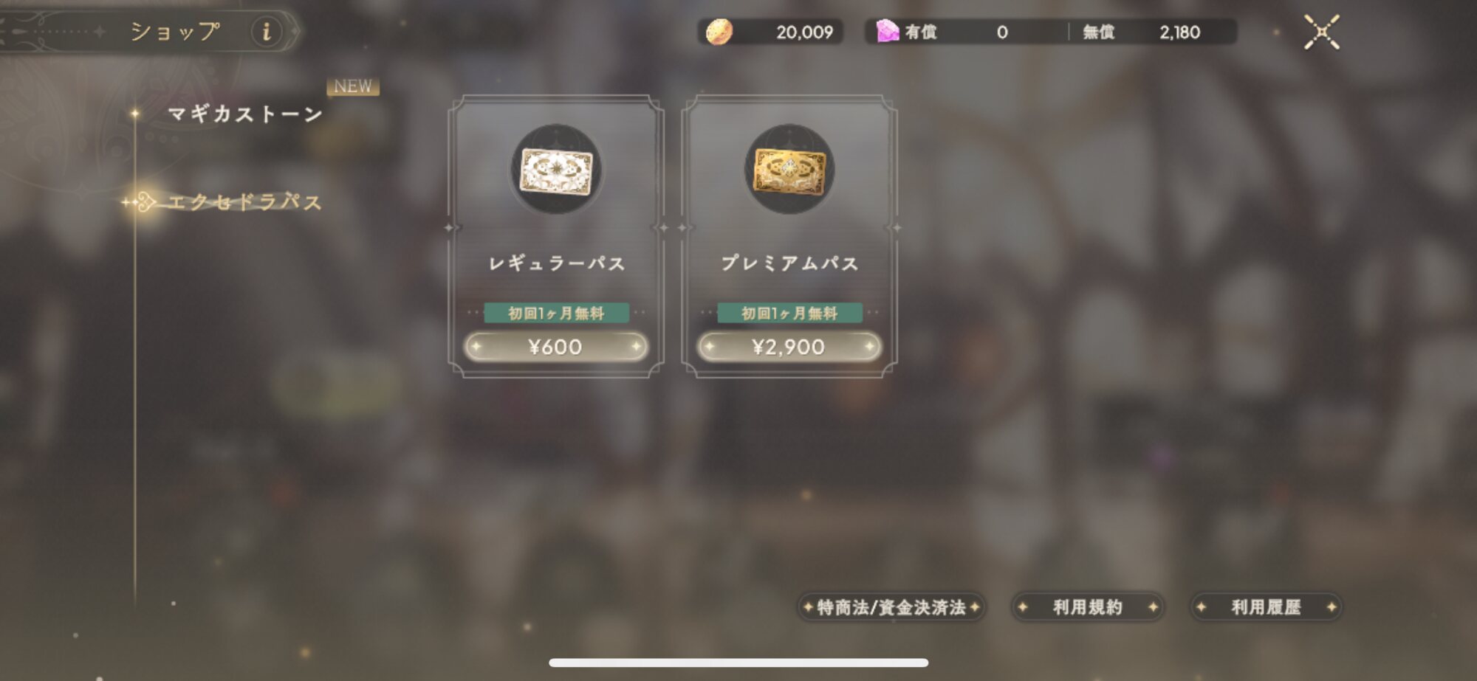This screenshot has height=681, width=1477.
Task: Close the shop with the X icon
Action: (x=1321, y=32)
